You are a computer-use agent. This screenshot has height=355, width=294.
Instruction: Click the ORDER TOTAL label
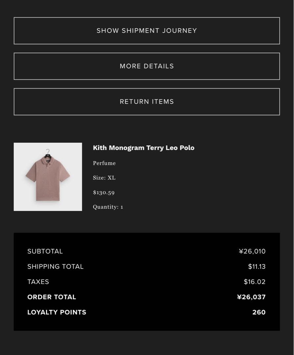point(52,297)
